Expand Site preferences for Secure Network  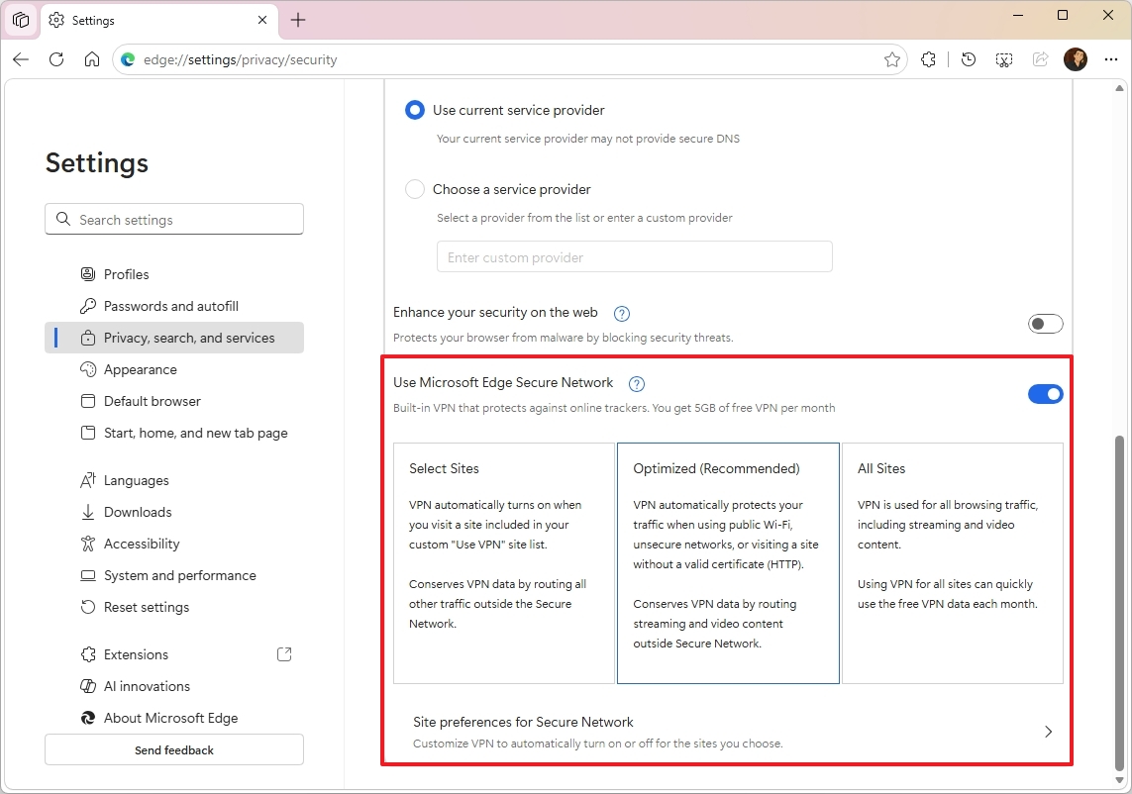click(x=1048, y=732)
